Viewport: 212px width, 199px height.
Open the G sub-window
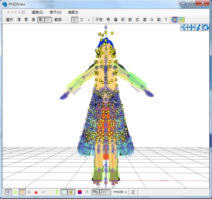point(152,20)
